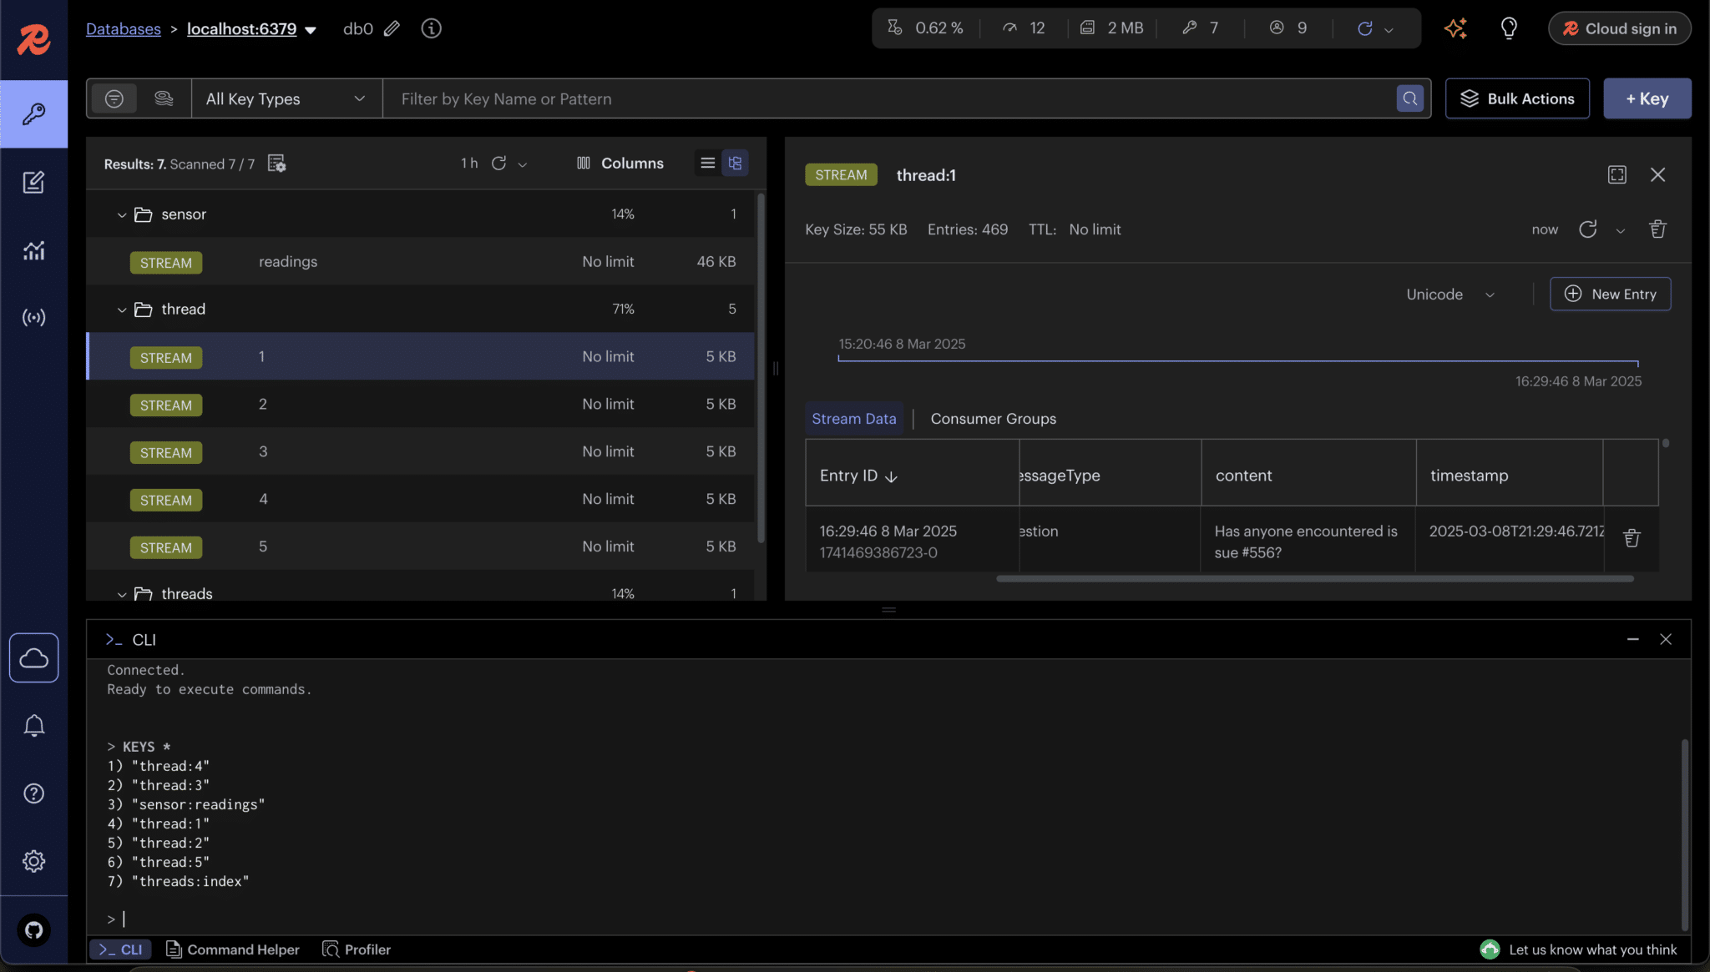Open the Workbench editor from the sidebar
The width and height of the screenshot is (1710, 972).
coord(34,182)
